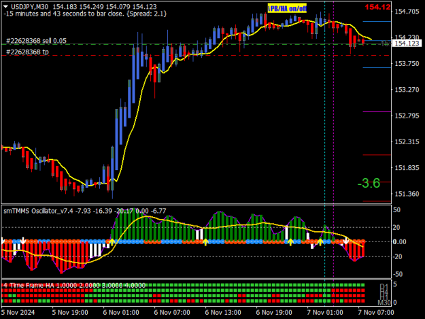Click the USDJPY,M30 symbol title text

(x=29, y=7)
